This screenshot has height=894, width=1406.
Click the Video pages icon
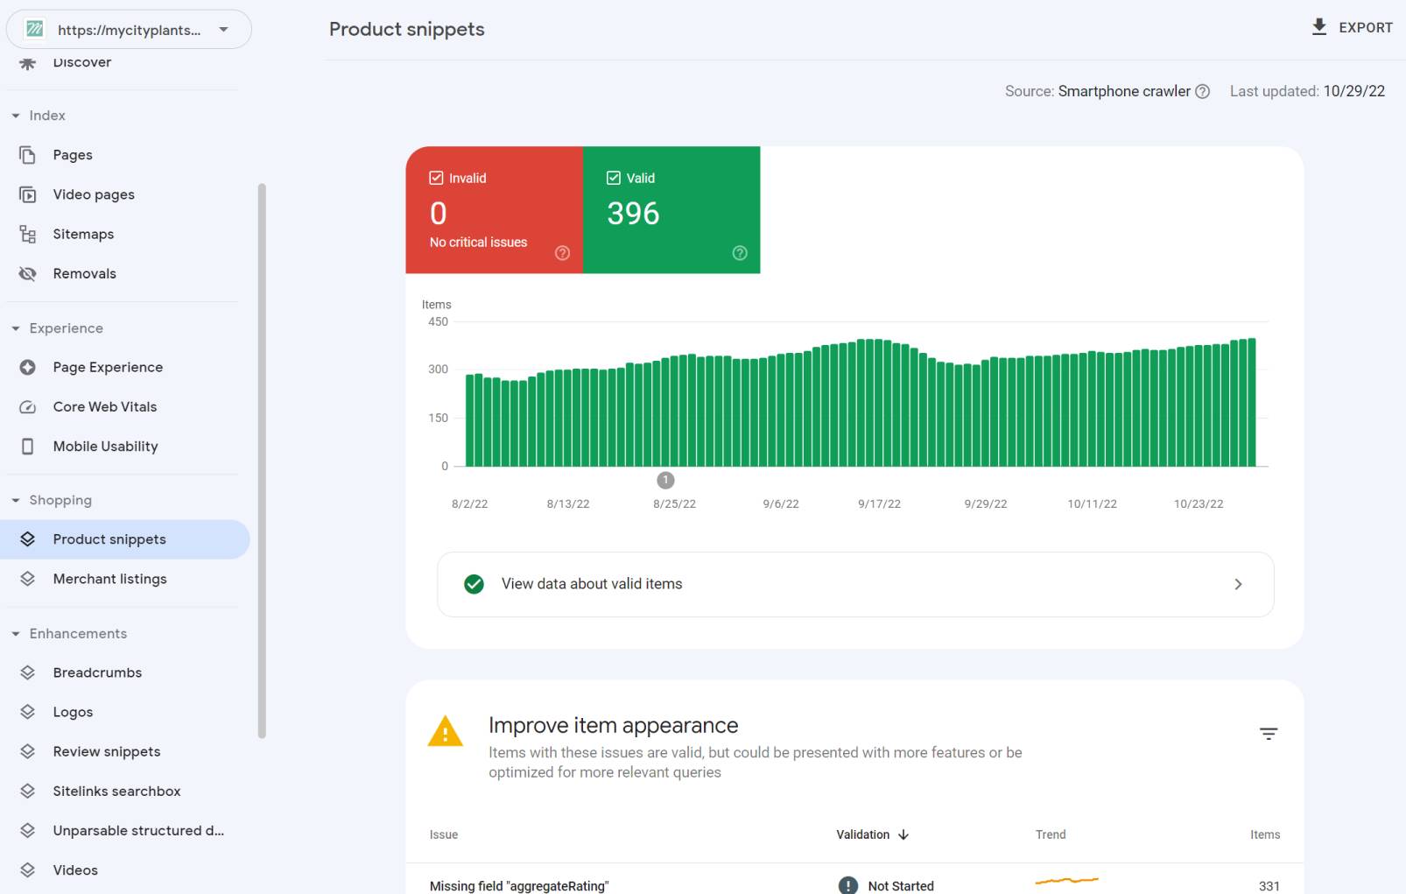pos(28,194)
